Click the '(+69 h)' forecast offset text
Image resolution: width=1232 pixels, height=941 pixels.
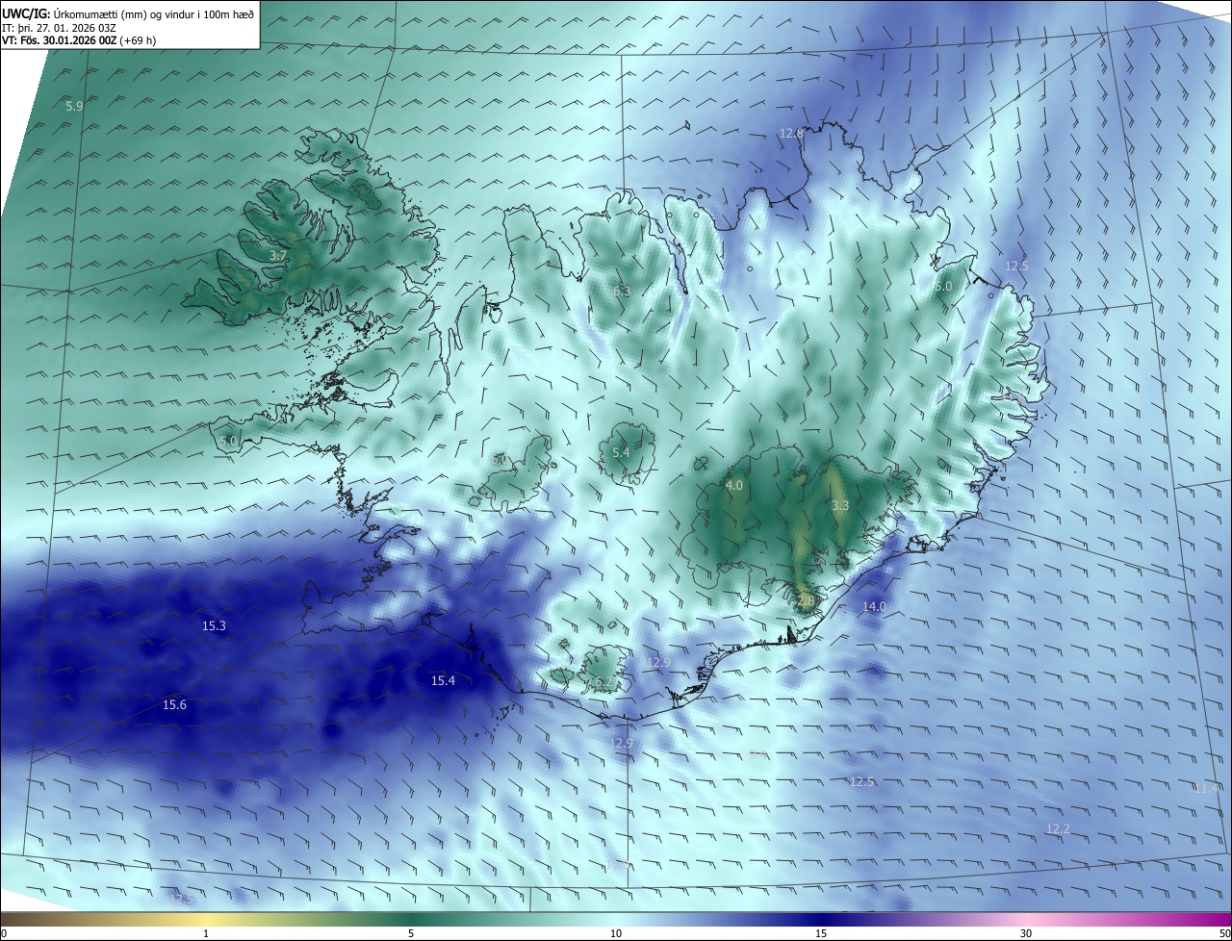pyautogui.click(x=136, y=40)
